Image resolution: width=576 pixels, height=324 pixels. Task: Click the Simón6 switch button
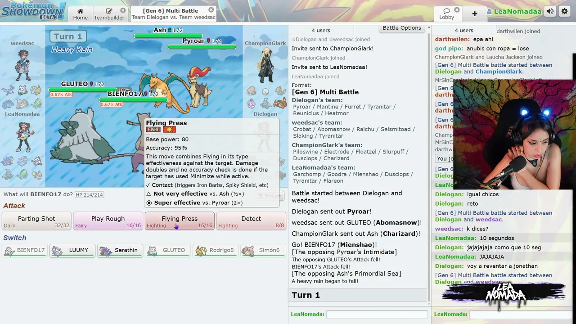click(x=264, y=250)
